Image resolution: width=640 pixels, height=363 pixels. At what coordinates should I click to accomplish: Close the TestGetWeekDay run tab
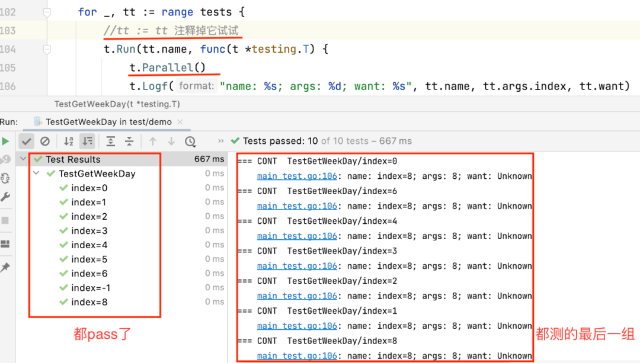(x=180, y=122)
